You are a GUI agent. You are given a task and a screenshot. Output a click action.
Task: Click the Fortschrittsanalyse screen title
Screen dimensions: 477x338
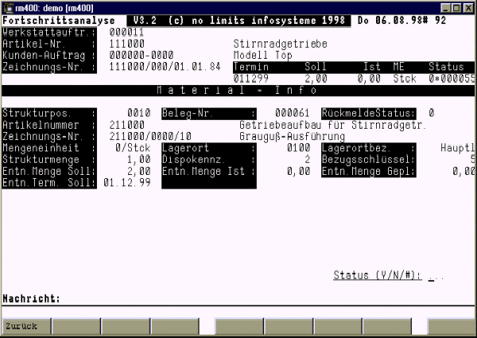point(52,21)
